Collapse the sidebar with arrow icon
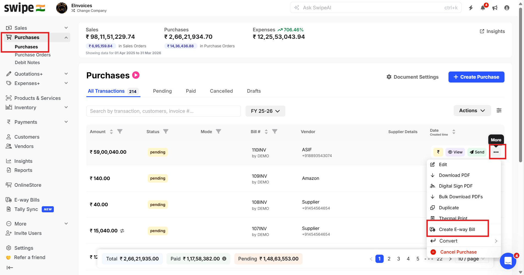Image resolution: width=524 pixels, height=275 pixels. point(10,268)
